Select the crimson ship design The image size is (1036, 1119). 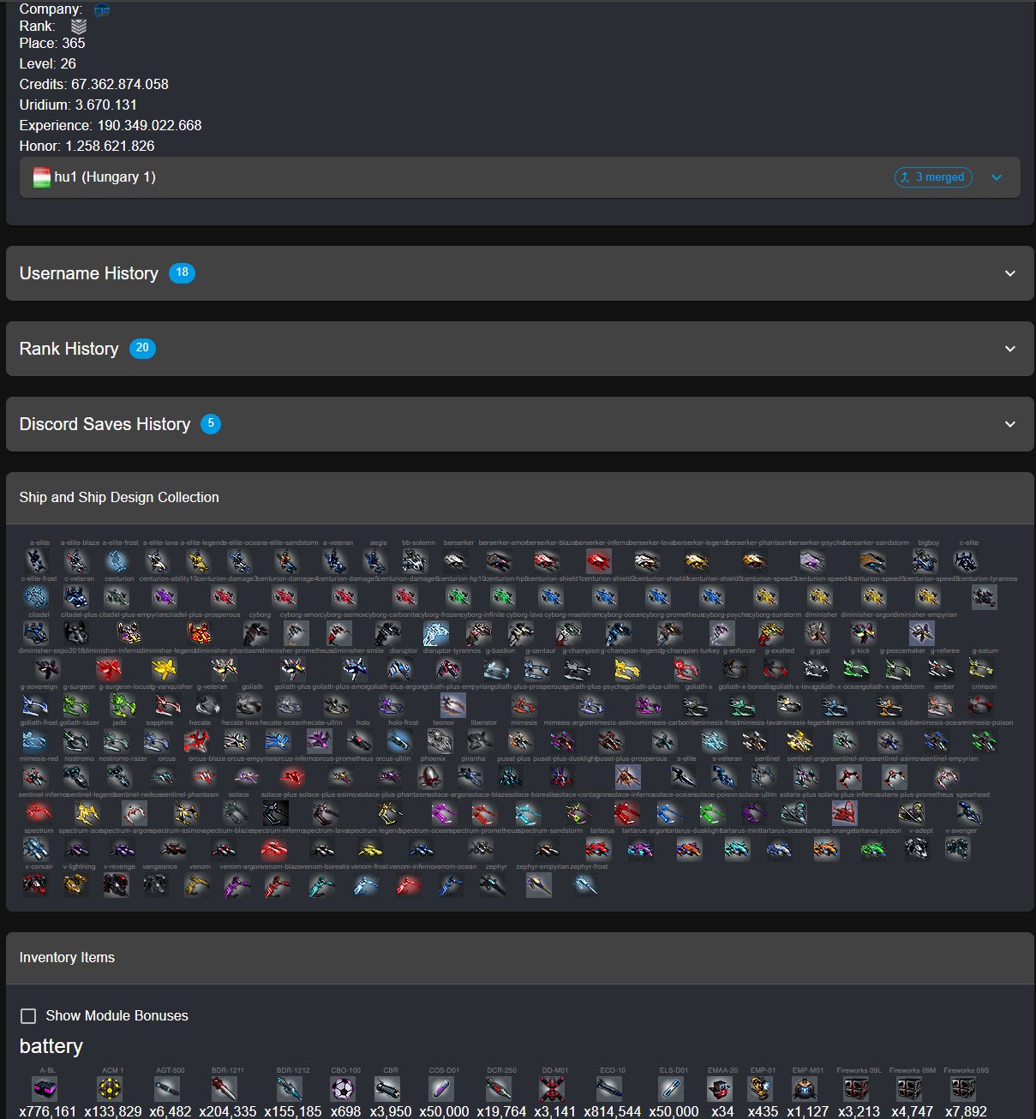[x=980, y=705]
